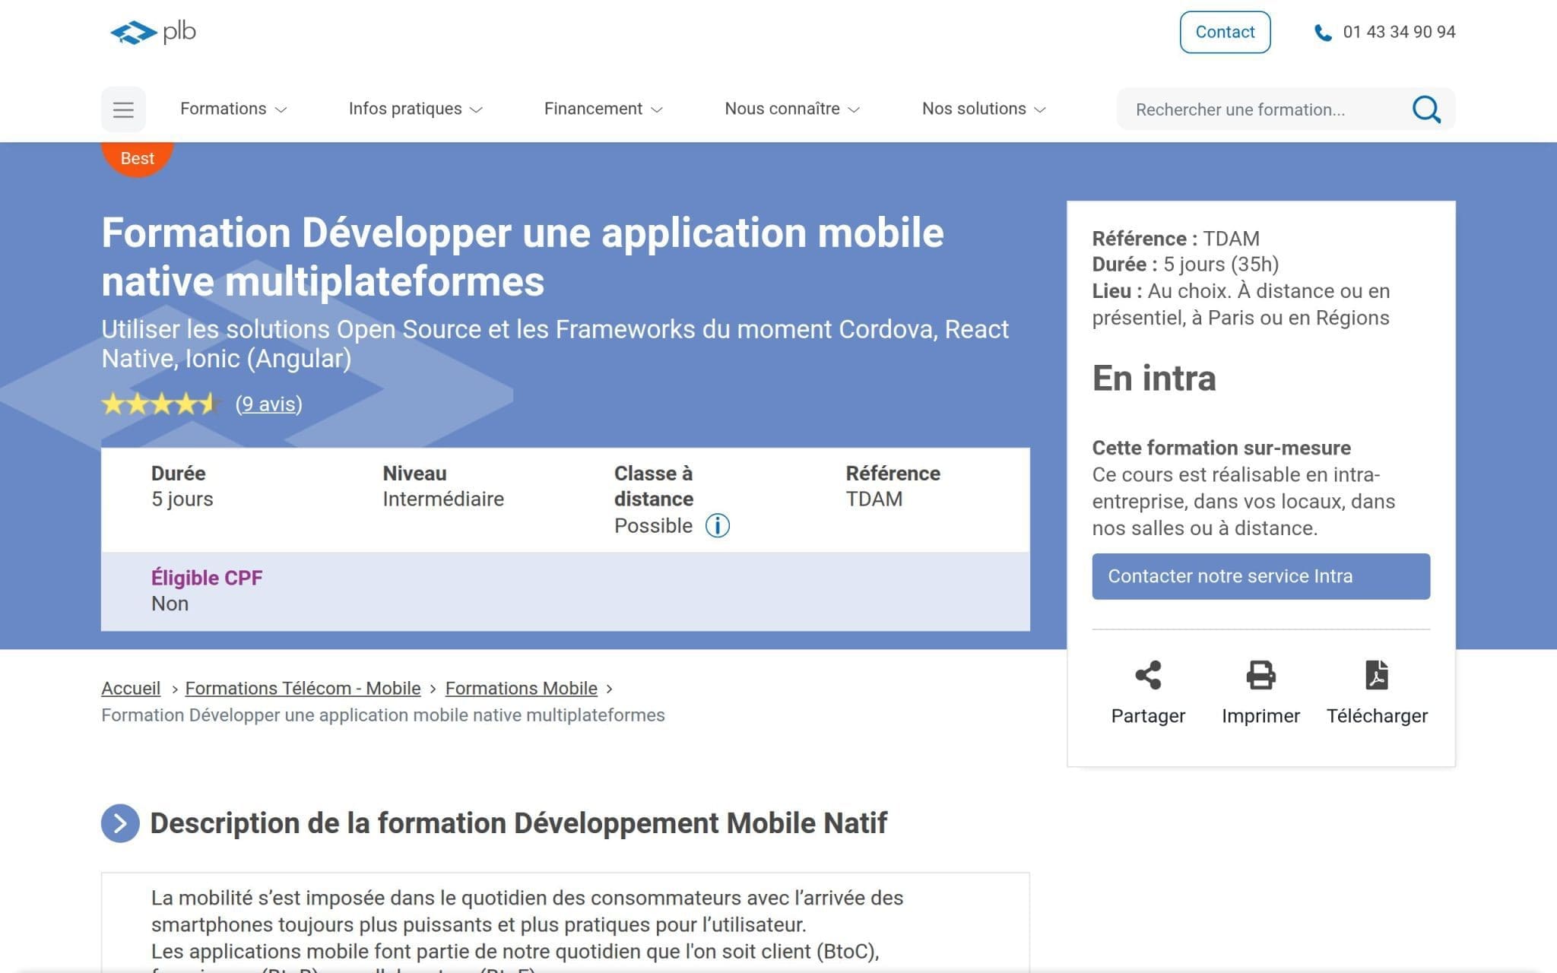1557x973 pixels.
Task: Call the number 01 43 34 90 94
Action: click(1399, 32)
